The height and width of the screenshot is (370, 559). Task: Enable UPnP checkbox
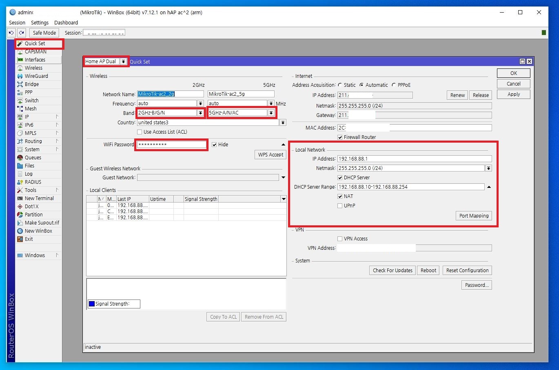(340, 206)
